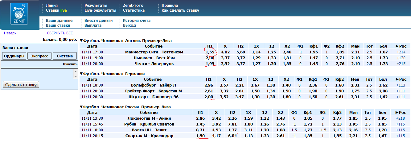Expand +113 markets for Вольфсбург - Байер Л

pos(401,85)
